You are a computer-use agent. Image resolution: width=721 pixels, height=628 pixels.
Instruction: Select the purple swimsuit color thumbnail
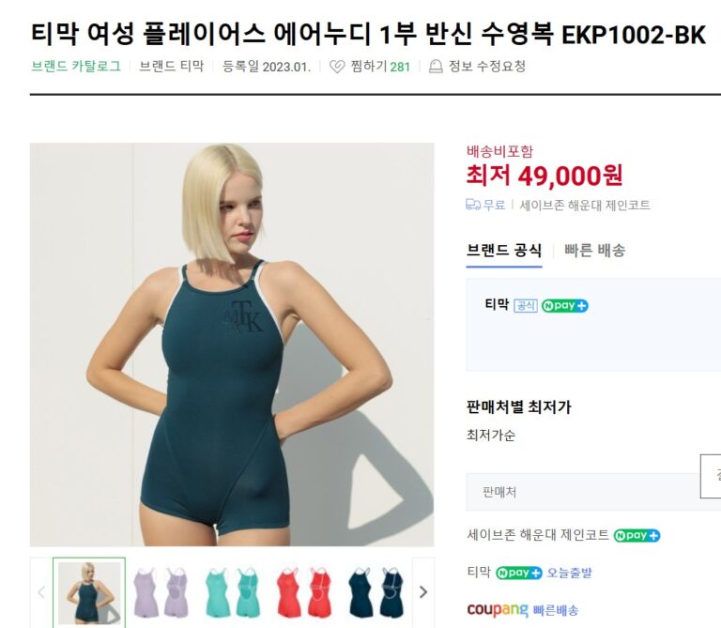(161, 592)
